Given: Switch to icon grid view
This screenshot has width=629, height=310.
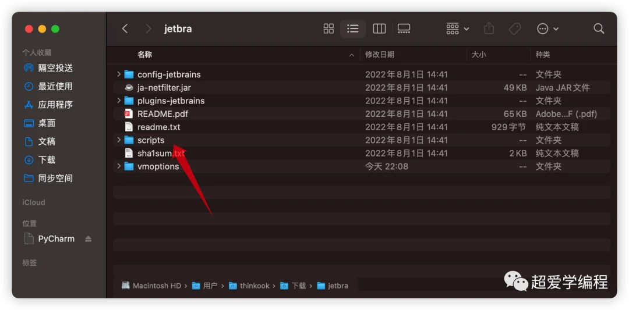Looking at the screenshot, I should (328, 29).
